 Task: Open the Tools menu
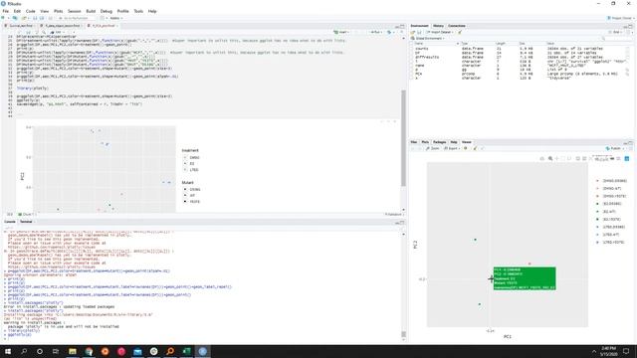(138, 11)
